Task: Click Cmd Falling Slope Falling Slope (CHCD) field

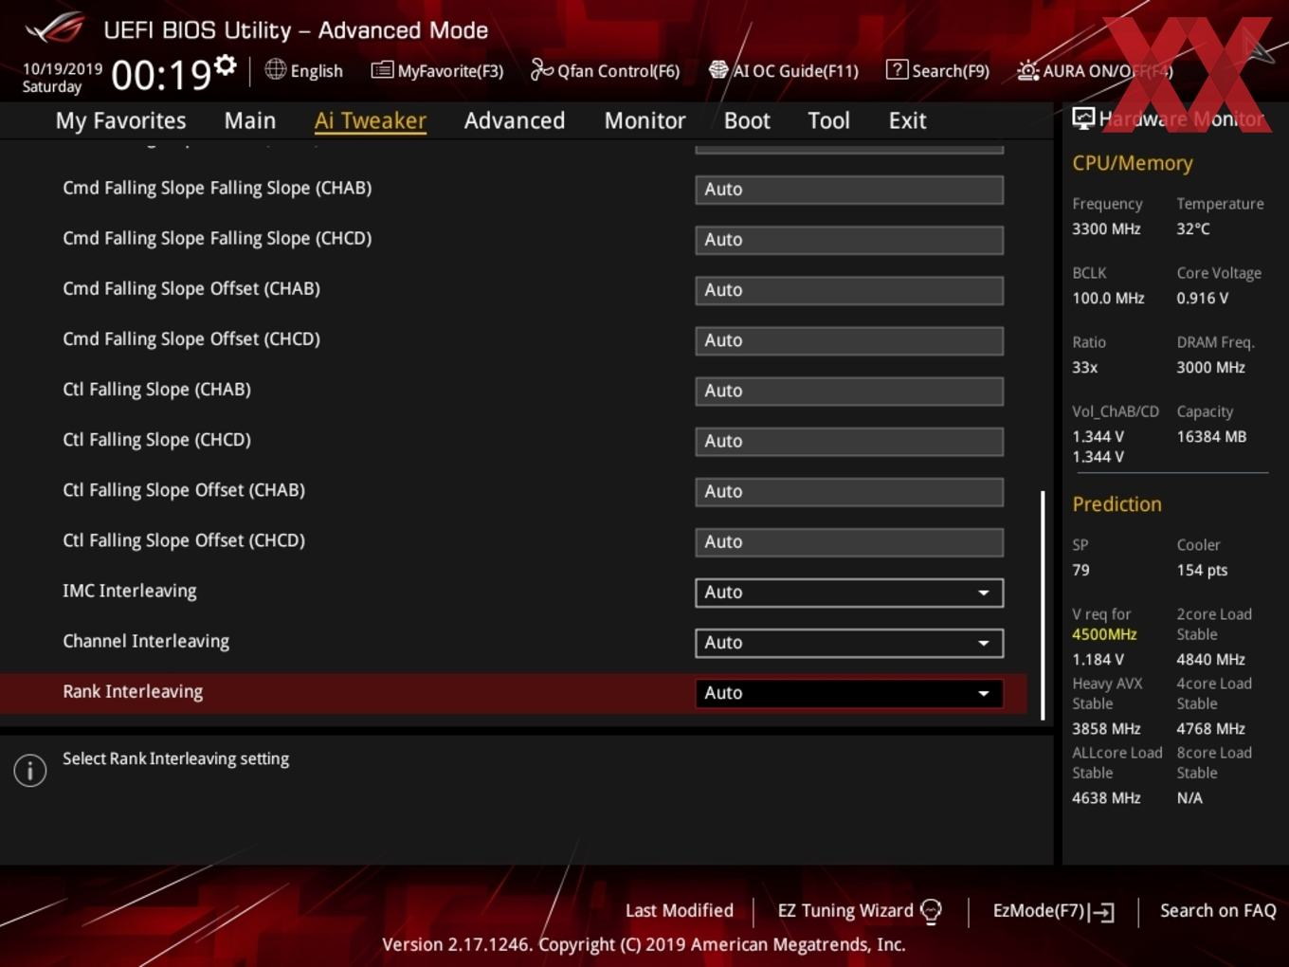Action: click(x=849, y=240)
